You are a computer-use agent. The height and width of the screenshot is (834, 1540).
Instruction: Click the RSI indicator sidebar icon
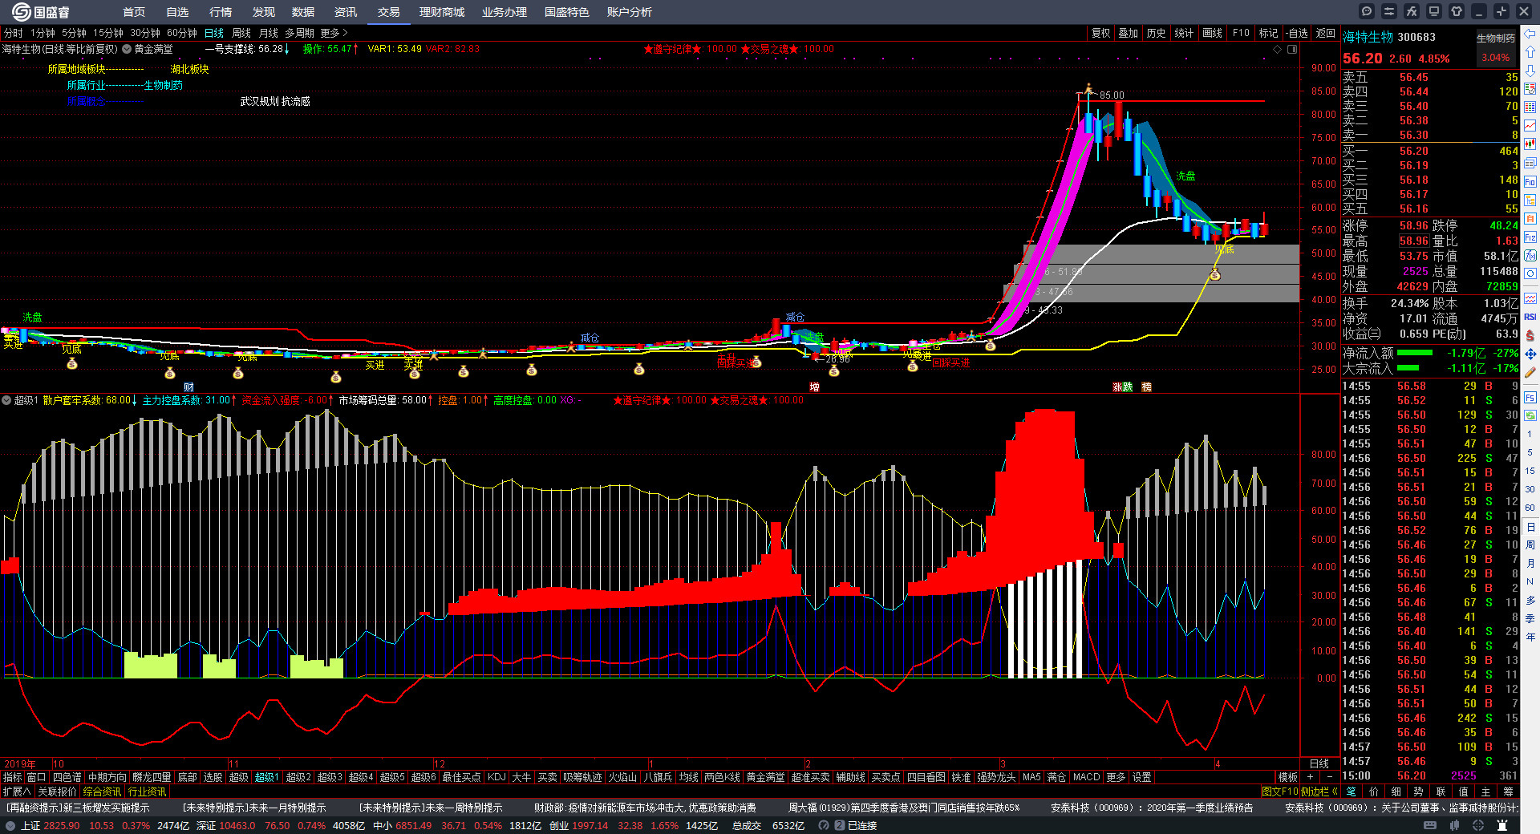tap(1530, 317)
